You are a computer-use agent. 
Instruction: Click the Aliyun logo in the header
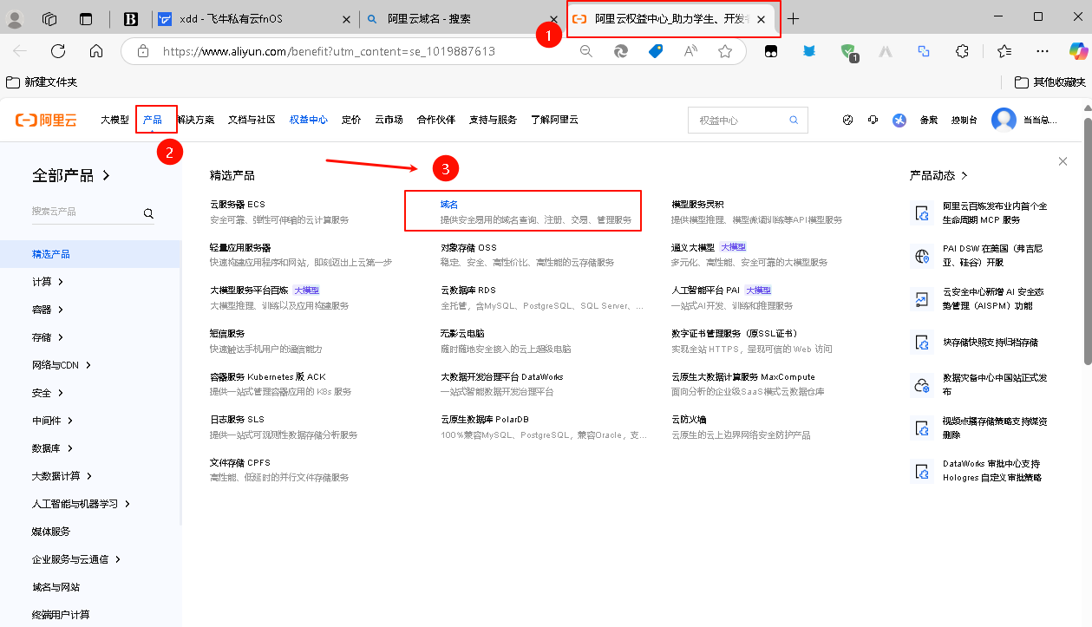pyautogui.click(x=46, y=120)
